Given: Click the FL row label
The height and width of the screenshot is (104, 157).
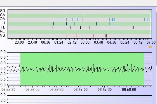Looking at the screenshot, I should (x=3, y=27).
